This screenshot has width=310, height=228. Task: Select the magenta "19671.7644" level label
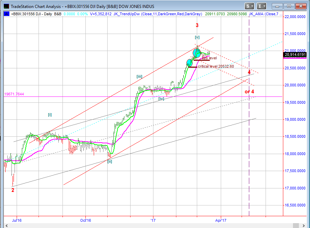click(14, 94)
